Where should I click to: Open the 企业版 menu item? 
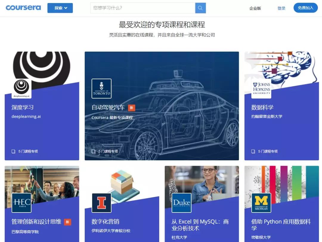click(x=255, y=8)
